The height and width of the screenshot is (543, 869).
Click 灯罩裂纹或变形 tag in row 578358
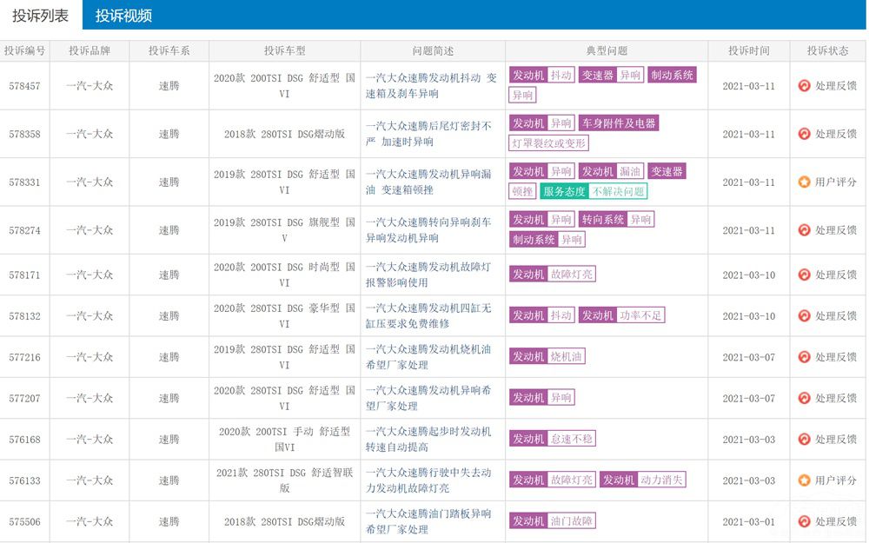coord(548,143)
